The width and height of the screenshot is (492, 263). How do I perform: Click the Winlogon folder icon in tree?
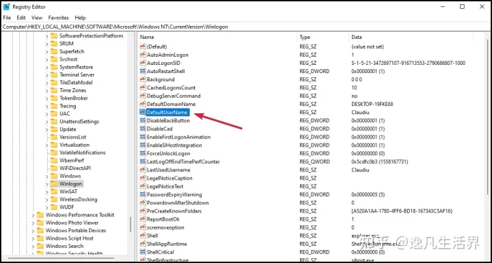pyautogui.click(x=54, y=184)
